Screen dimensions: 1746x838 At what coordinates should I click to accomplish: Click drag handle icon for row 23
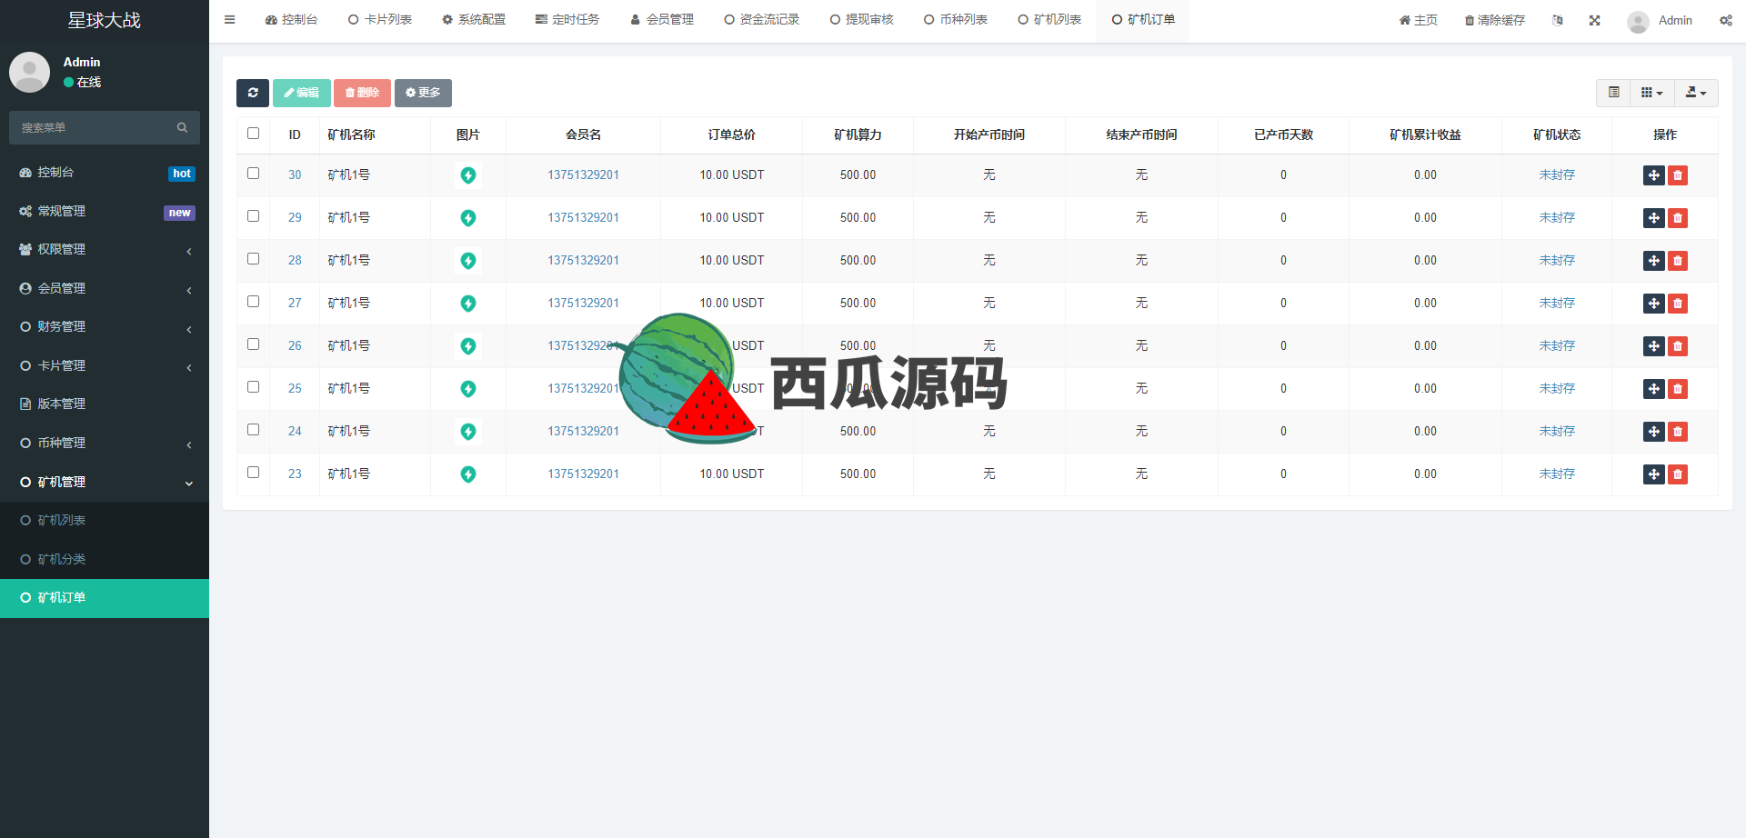pos(1654,474)
